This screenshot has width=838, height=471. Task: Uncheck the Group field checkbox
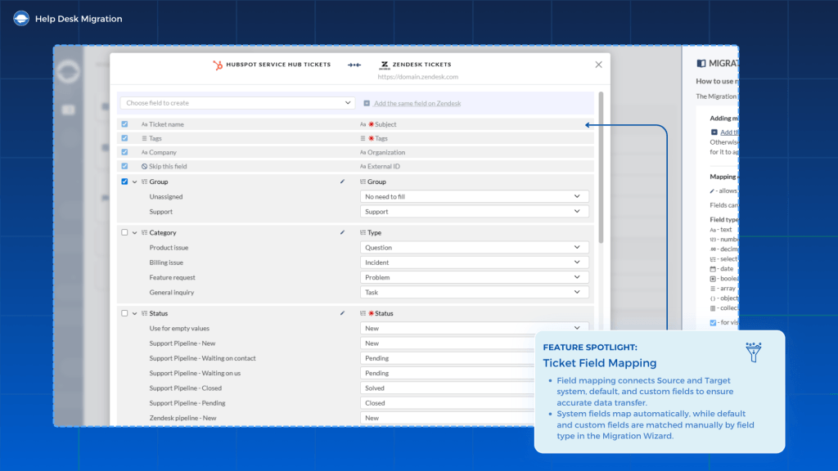pyautogui.click(x=124, y=182)
